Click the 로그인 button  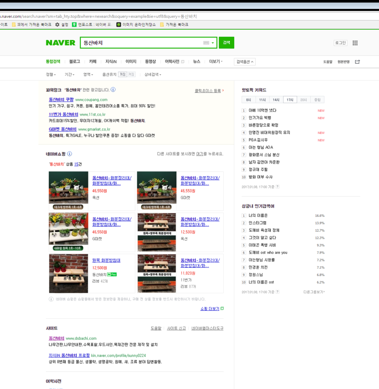click(x=340, y=43)
